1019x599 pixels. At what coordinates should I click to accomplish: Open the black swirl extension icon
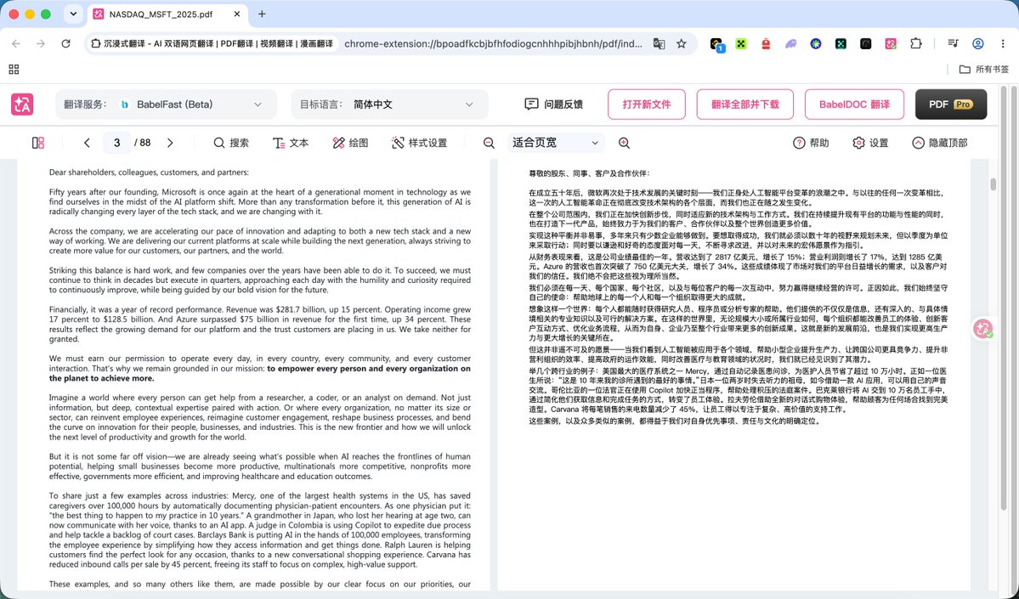[866, 43]
